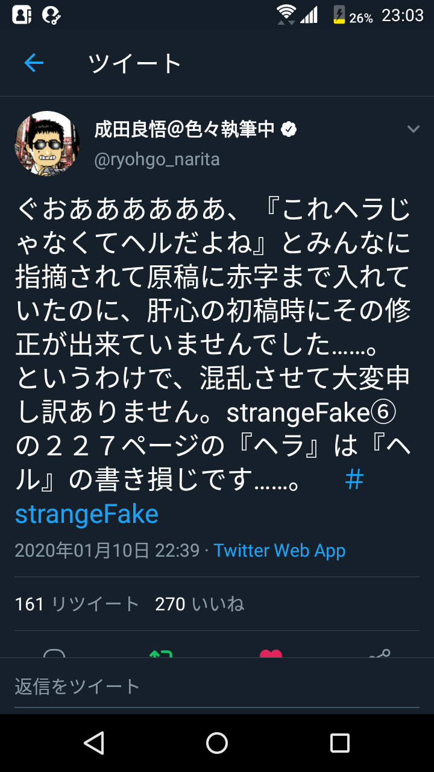Open the tweet options chevron menu
Screen dimensions: 434x772
(x=414, y=129)
